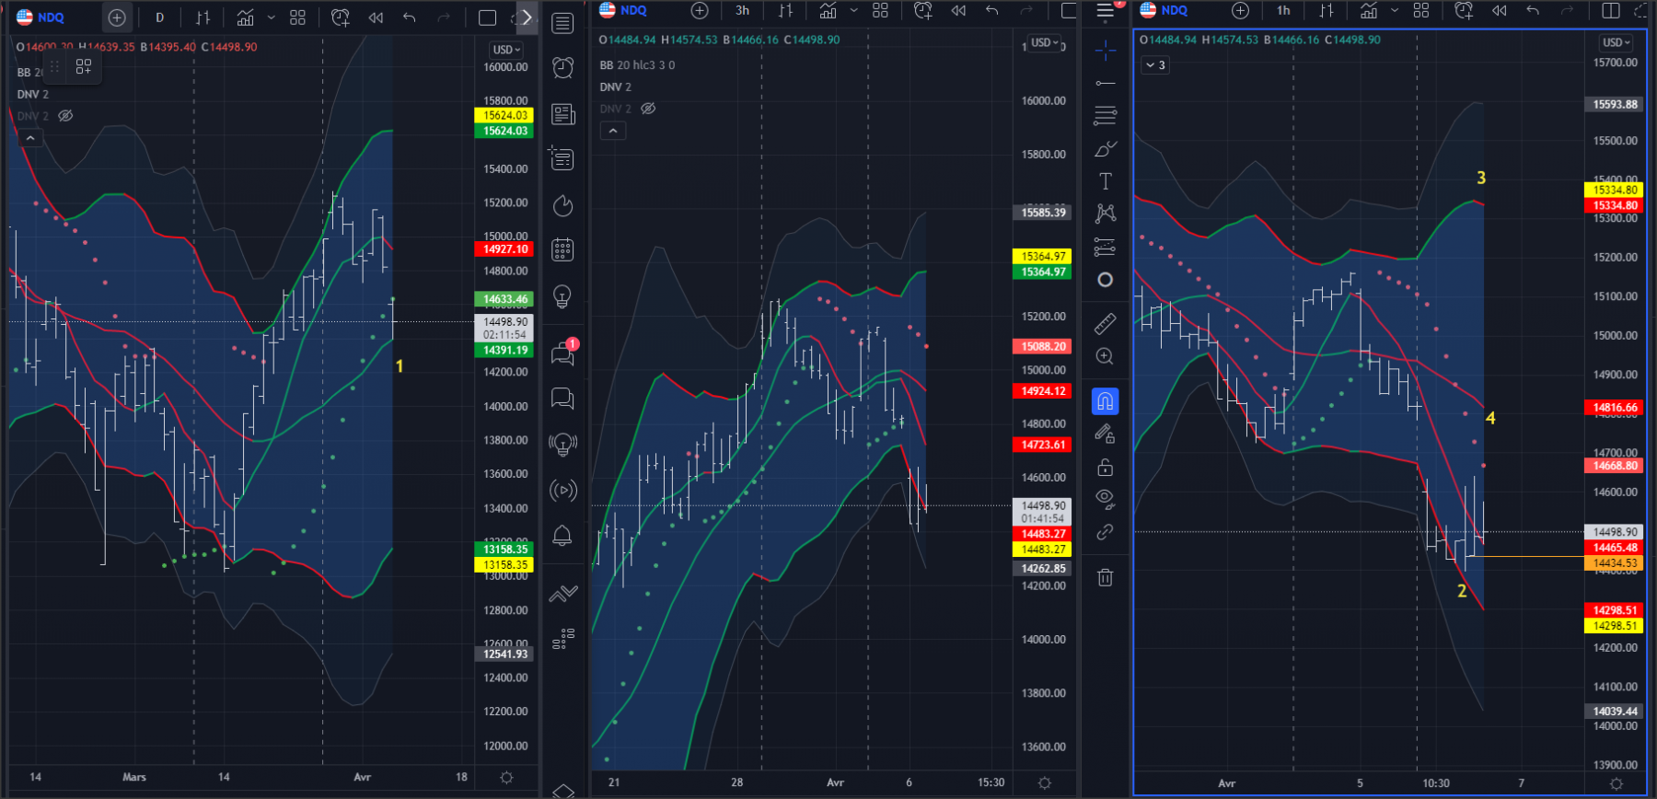Open the Alerts alarm clock icon
The width and height of the screenshot is (1657, 799).
(x=562, y=67)
